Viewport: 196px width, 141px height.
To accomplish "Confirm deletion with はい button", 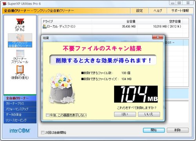I will pyautogui.click(x=125, y=114).
